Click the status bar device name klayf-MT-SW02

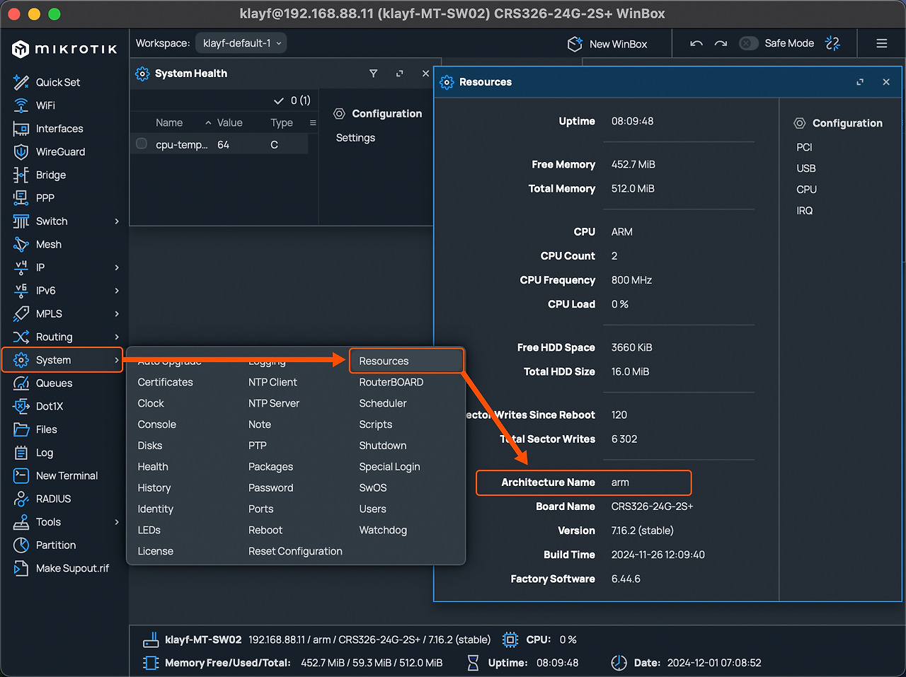[203, 640]
